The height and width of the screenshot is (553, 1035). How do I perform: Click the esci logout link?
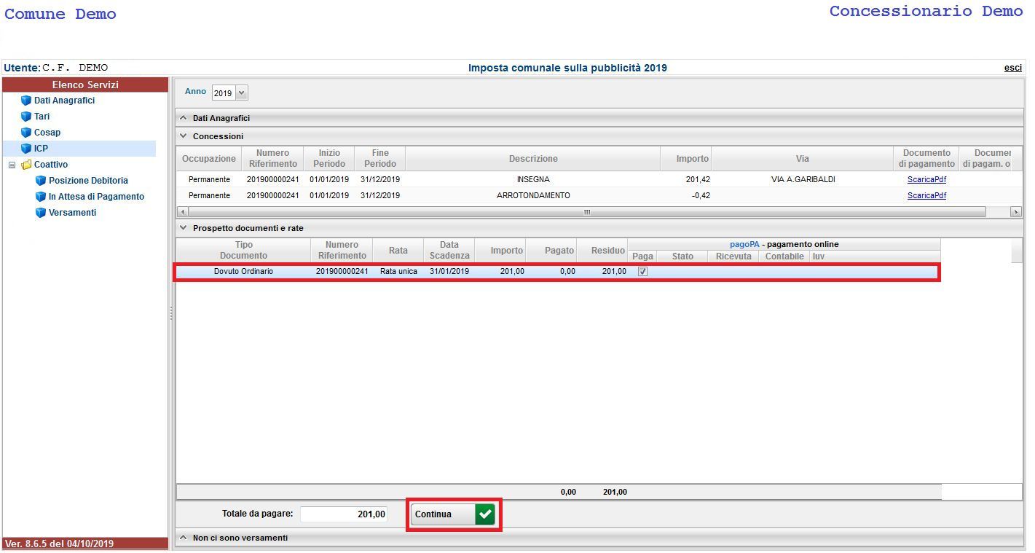(1012, 68)
